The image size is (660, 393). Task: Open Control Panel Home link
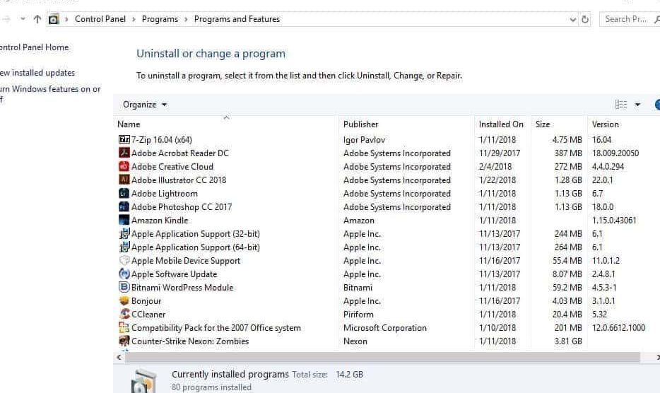[34, 47]
